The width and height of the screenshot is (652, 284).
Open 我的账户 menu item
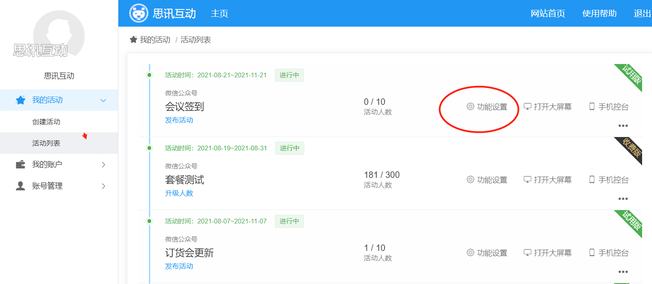point(59,165)
